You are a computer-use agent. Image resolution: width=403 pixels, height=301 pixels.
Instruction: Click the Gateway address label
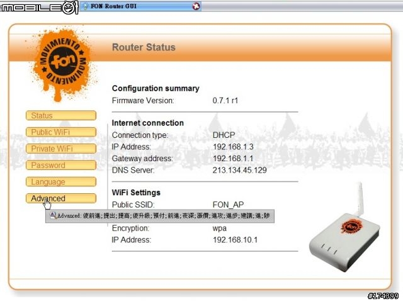tap(142, 158)
